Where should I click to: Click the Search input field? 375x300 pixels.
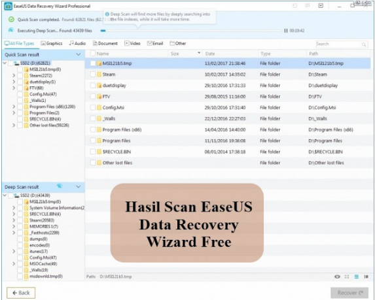[342, 44]
